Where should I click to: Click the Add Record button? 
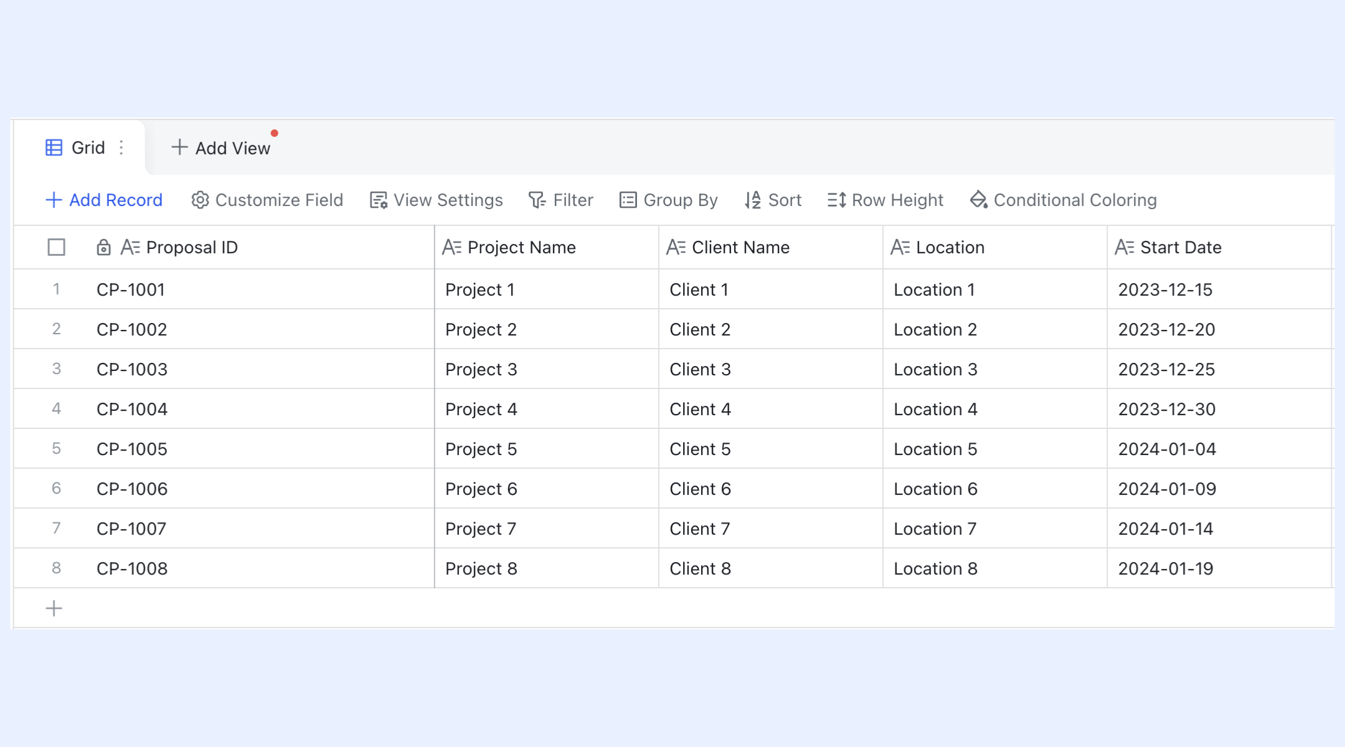pos(104,200)
